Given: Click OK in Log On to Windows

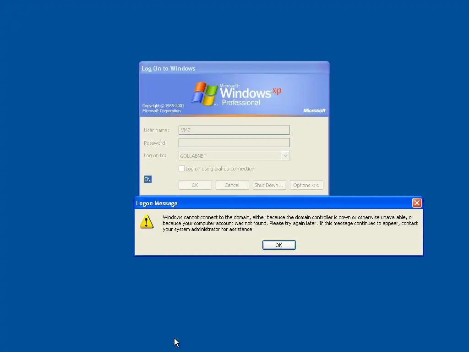Looking at the screenshot, I should [x=195, y=185].
